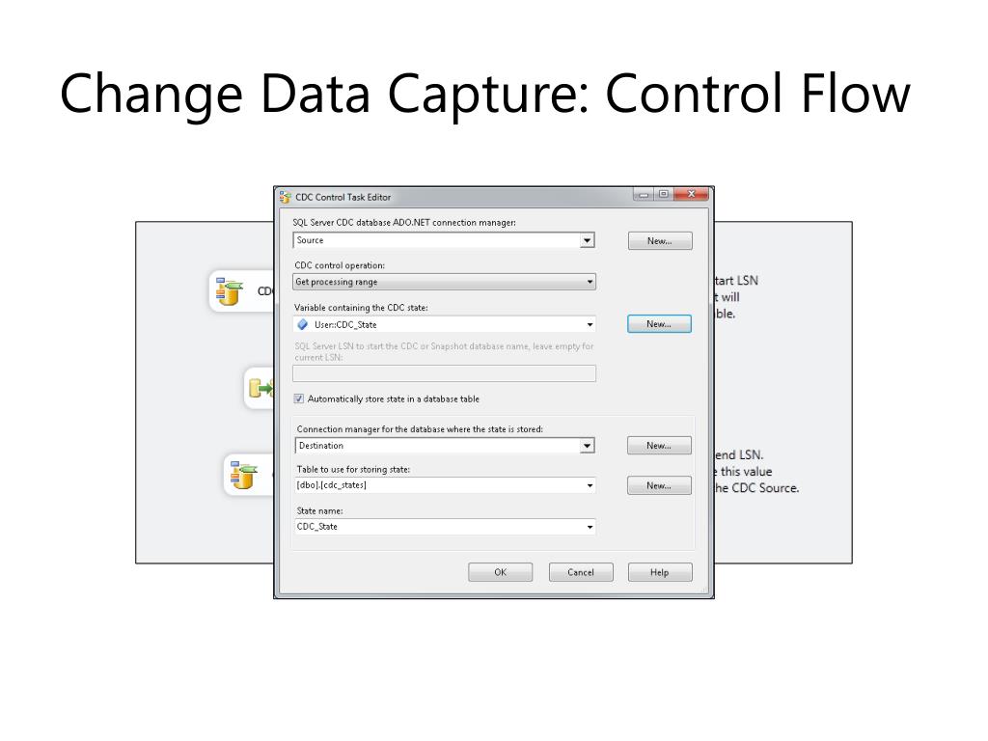Toggle Automatically store state in database table
The width and height of the screenshot is (988, 741).
pos(299,398)
